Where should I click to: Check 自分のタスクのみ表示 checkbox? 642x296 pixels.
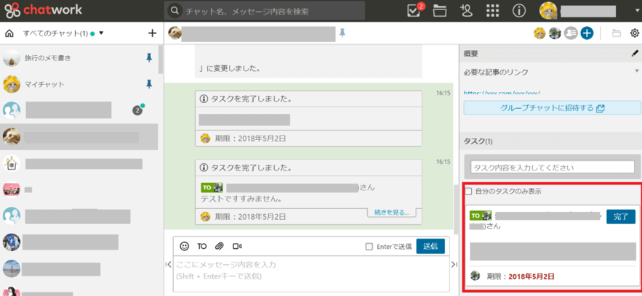point(469,192)
